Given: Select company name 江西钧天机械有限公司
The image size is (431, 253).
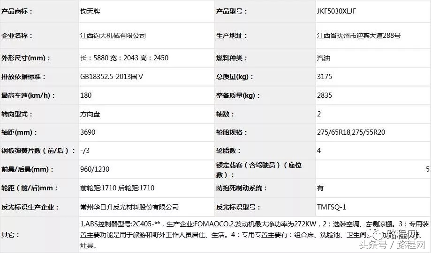Looking at the screenshot, I should (x=113, y=36).
